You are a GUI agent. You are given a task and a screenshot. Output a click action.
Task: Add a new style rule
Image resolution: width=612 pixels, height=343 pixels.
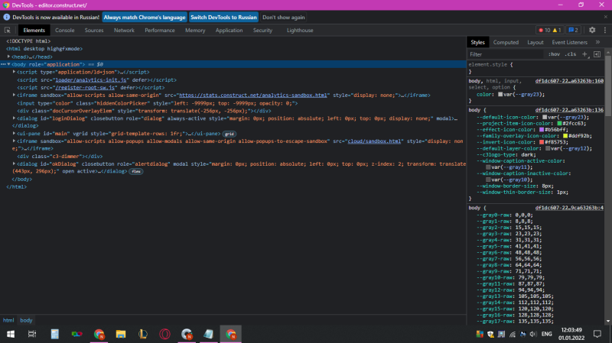[x=584, y=54]
